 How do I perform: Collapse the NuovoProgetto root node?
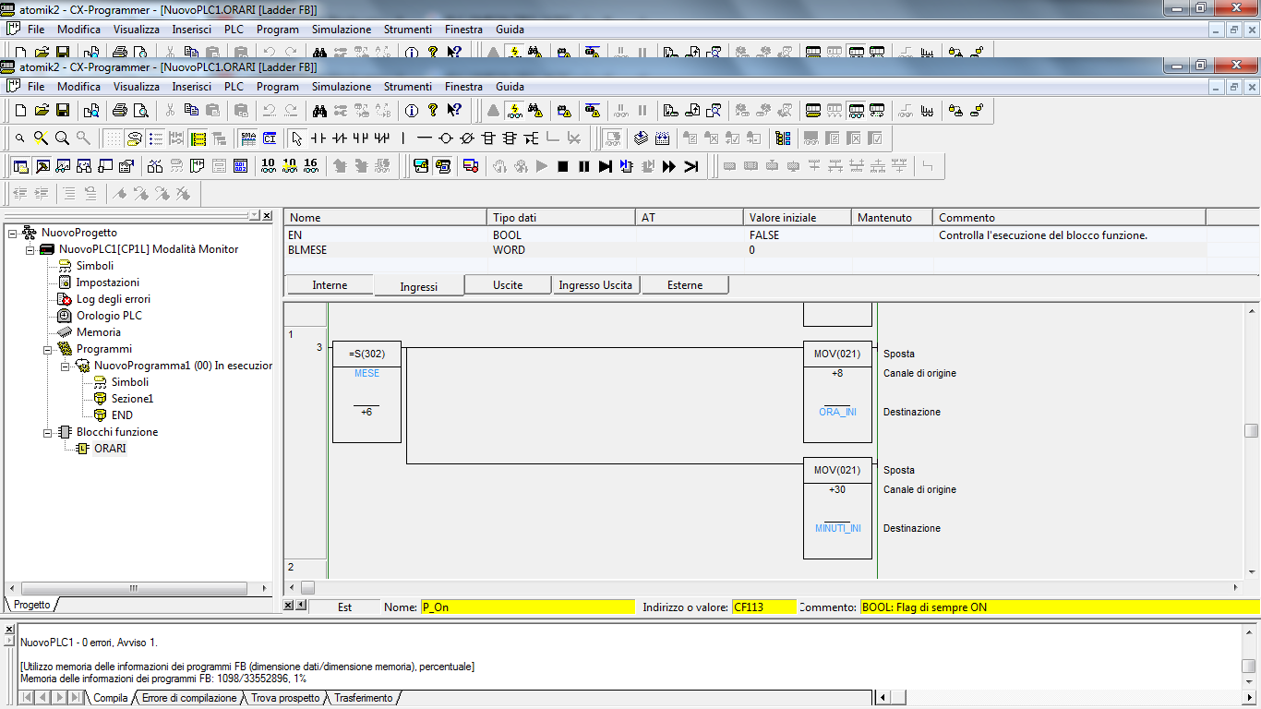coord(13,233)
